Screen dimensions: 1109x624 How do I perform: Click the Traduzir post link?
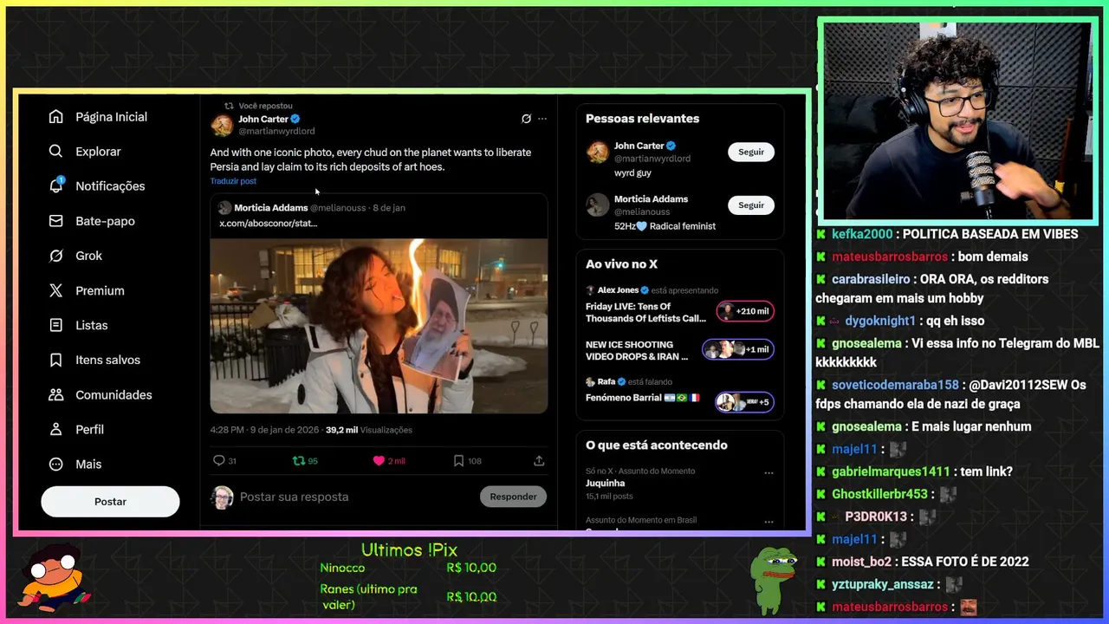pos(233,181)
